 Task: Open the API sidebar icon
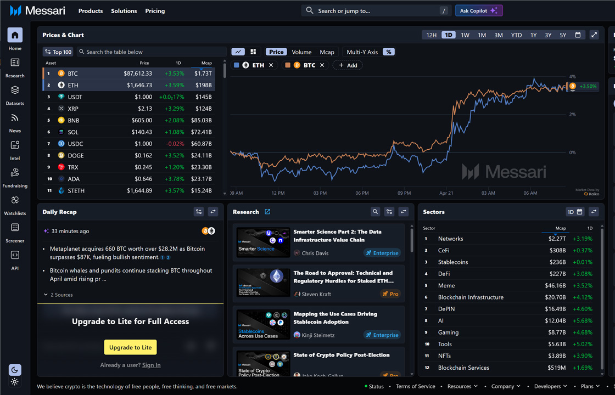(x=15, y=255)
